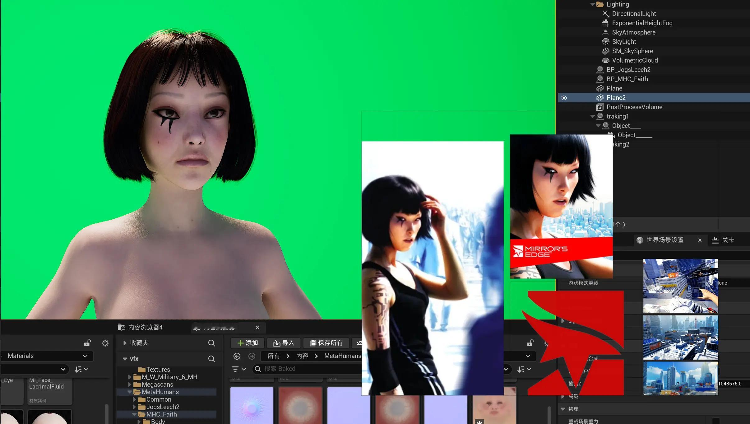Click the PostProcessVolume icon
The height and width of the screenshot is (424, 750).
(600, 107)
